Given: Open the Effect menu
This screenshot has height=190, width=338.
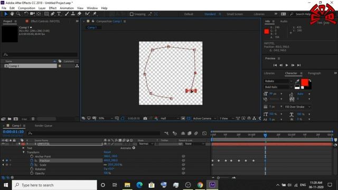Looking at the screenshot, I should pos(53,8).
